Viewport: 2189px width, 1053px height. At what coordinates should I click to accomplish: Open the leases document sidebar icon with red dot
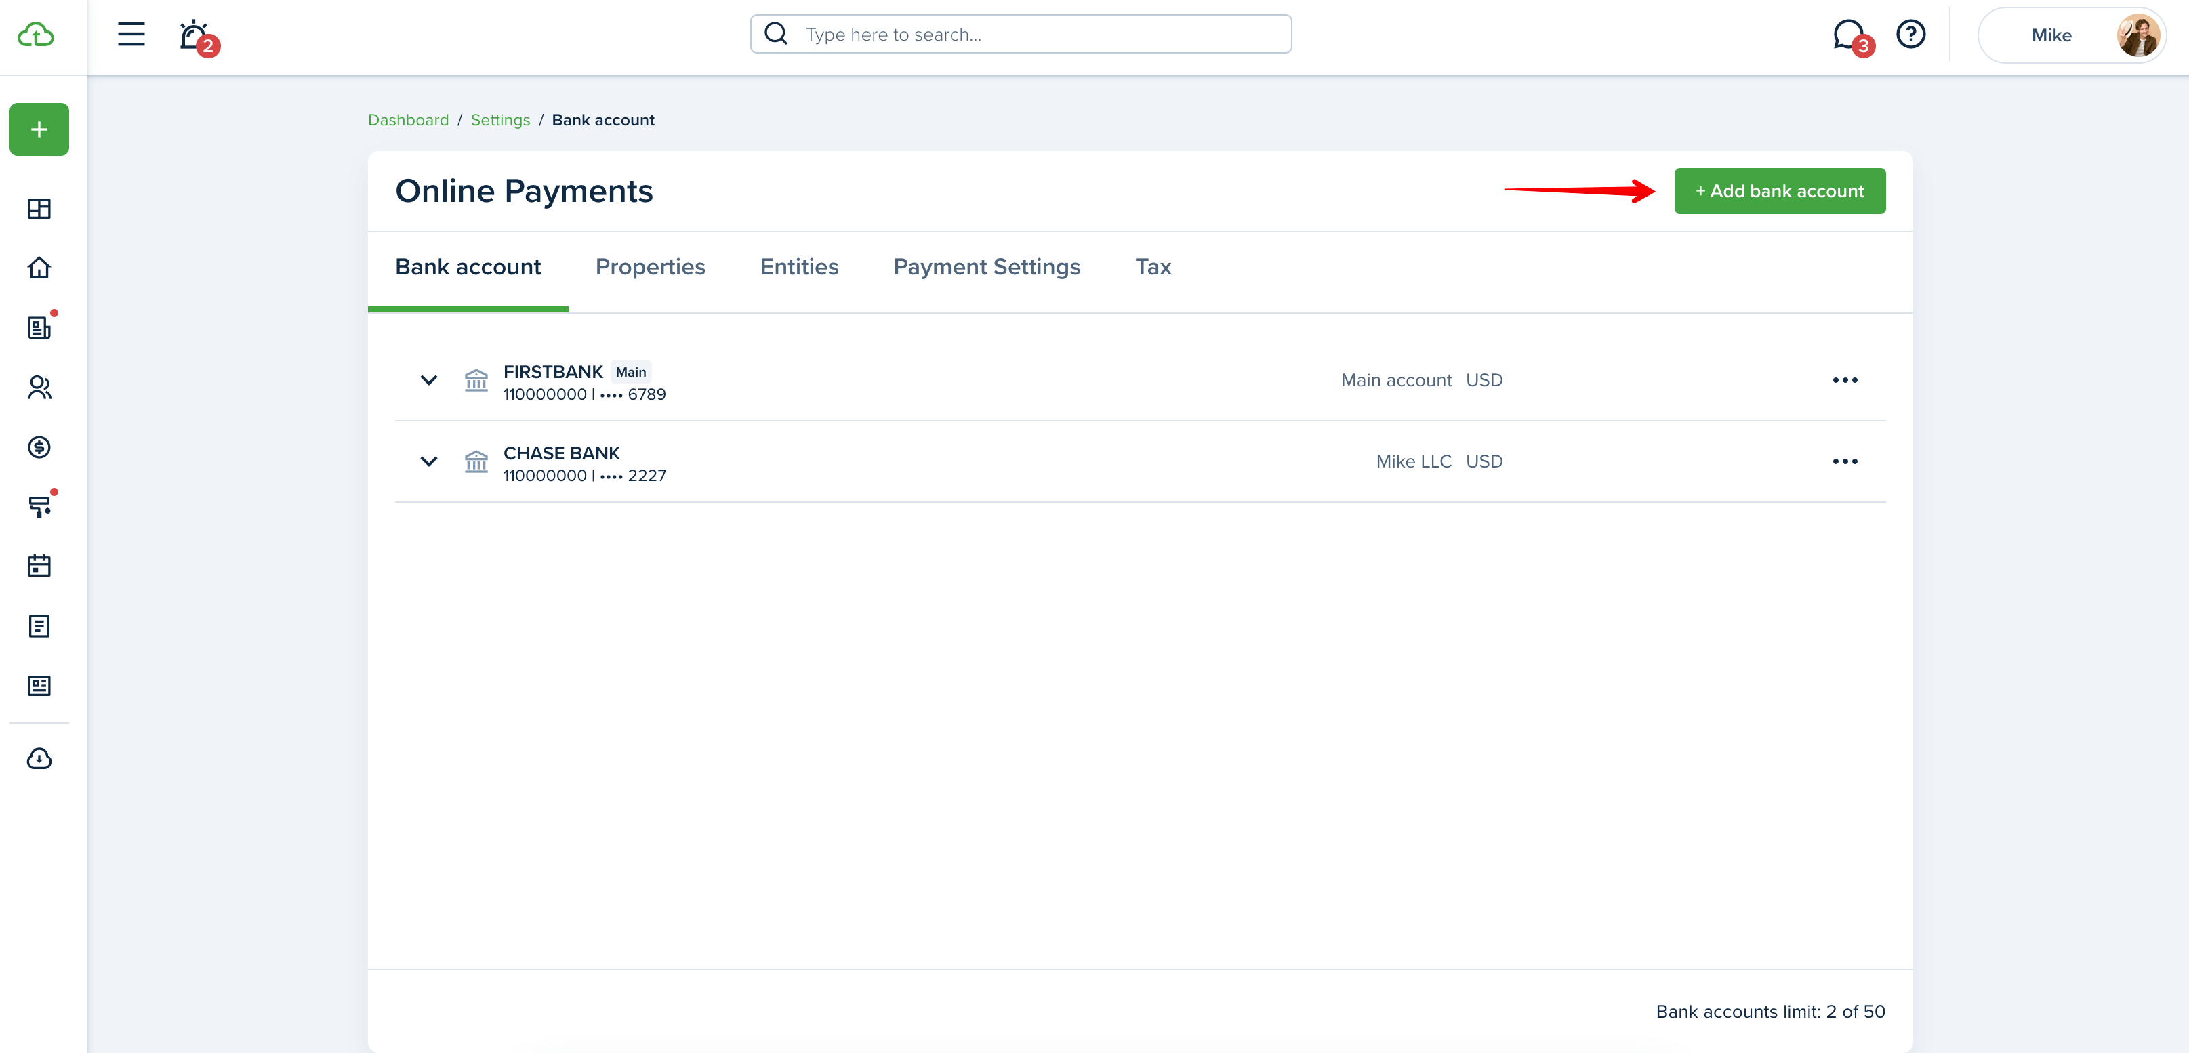click(x=39, y=327)
